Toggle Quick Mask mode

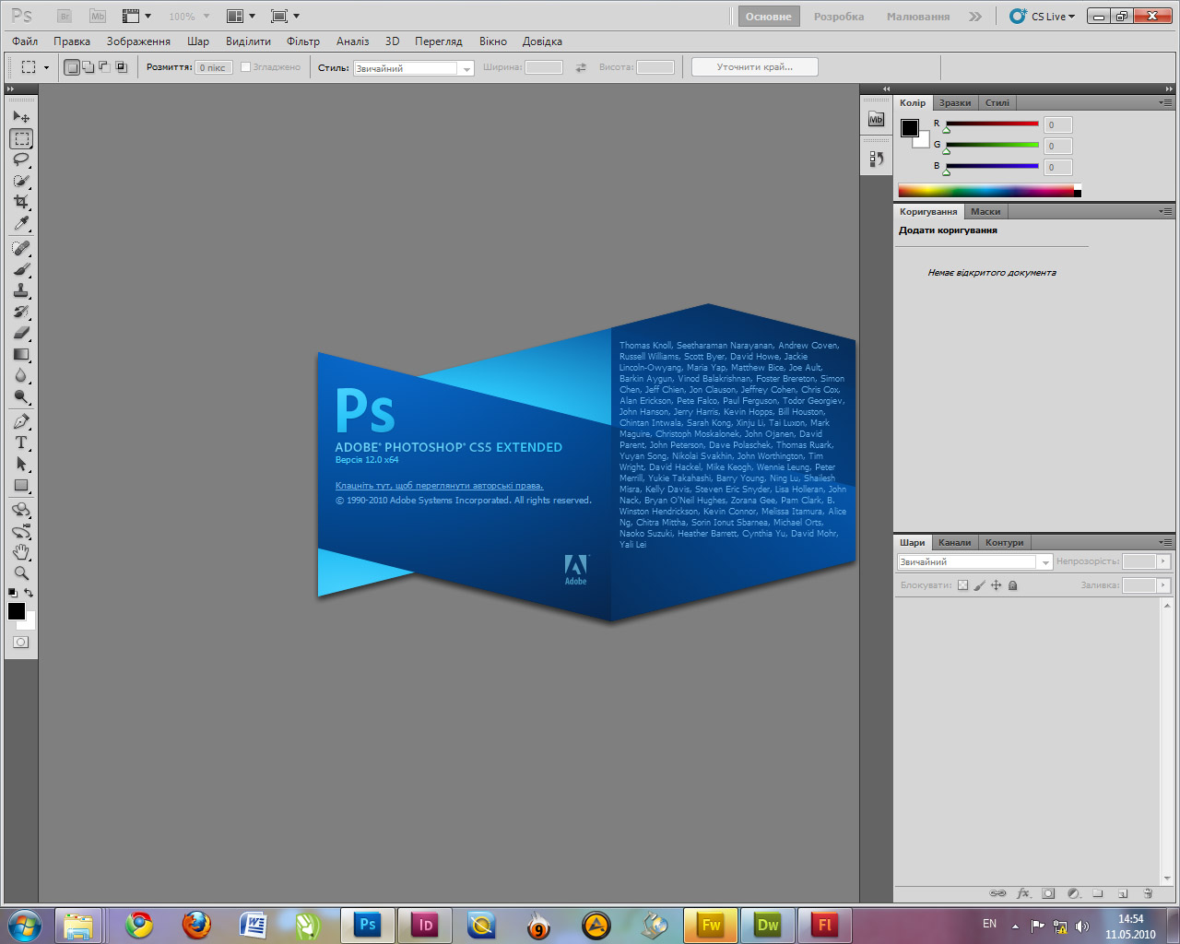20,642
